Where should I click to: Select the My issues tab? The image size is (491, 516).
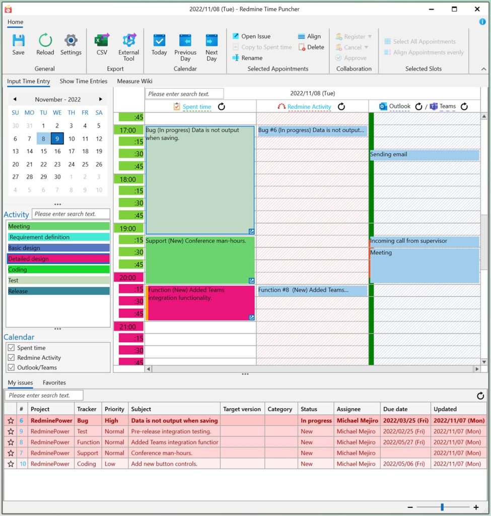click(x=20, y=383)
